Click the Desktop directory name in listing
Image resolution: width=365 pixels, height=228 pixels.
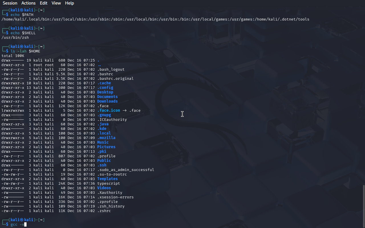tap(105, 92)
